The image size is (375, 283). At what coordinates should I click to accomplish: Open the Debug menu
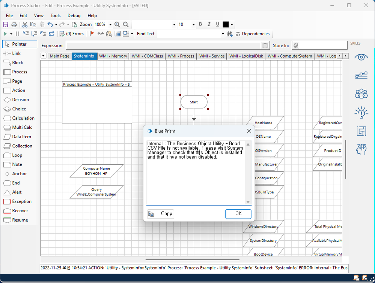pyautogui.click(x=74, y=16)
